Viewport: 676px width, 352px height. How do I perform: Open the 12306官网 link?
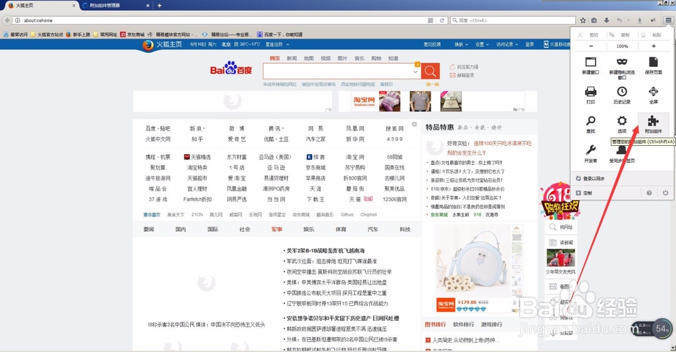point(395,199)
